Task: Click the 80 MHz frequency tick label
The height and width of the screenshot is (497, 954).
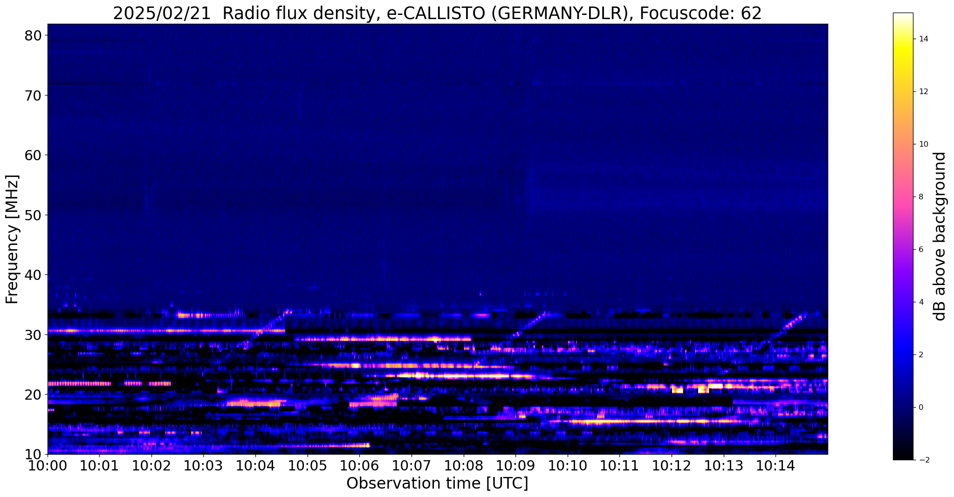Action: click(33, 36)
